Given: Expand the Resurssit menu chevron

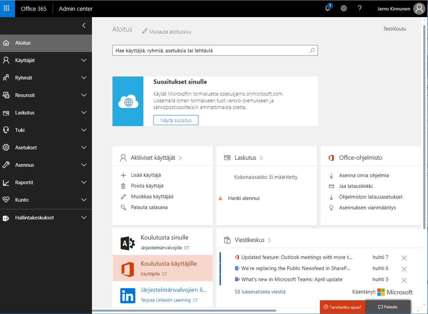Looking at the screenshot, I should pyautogui.click(x=84, y=95).
